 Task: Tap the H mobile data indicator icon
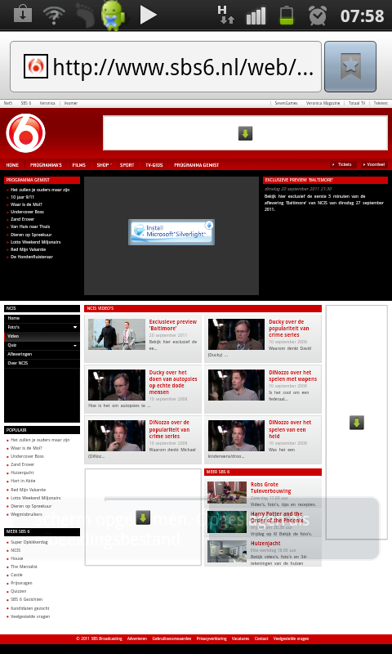[225, 14]
